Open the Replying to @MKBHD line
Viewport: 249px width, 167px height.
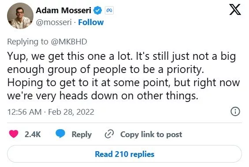(47, 42)
